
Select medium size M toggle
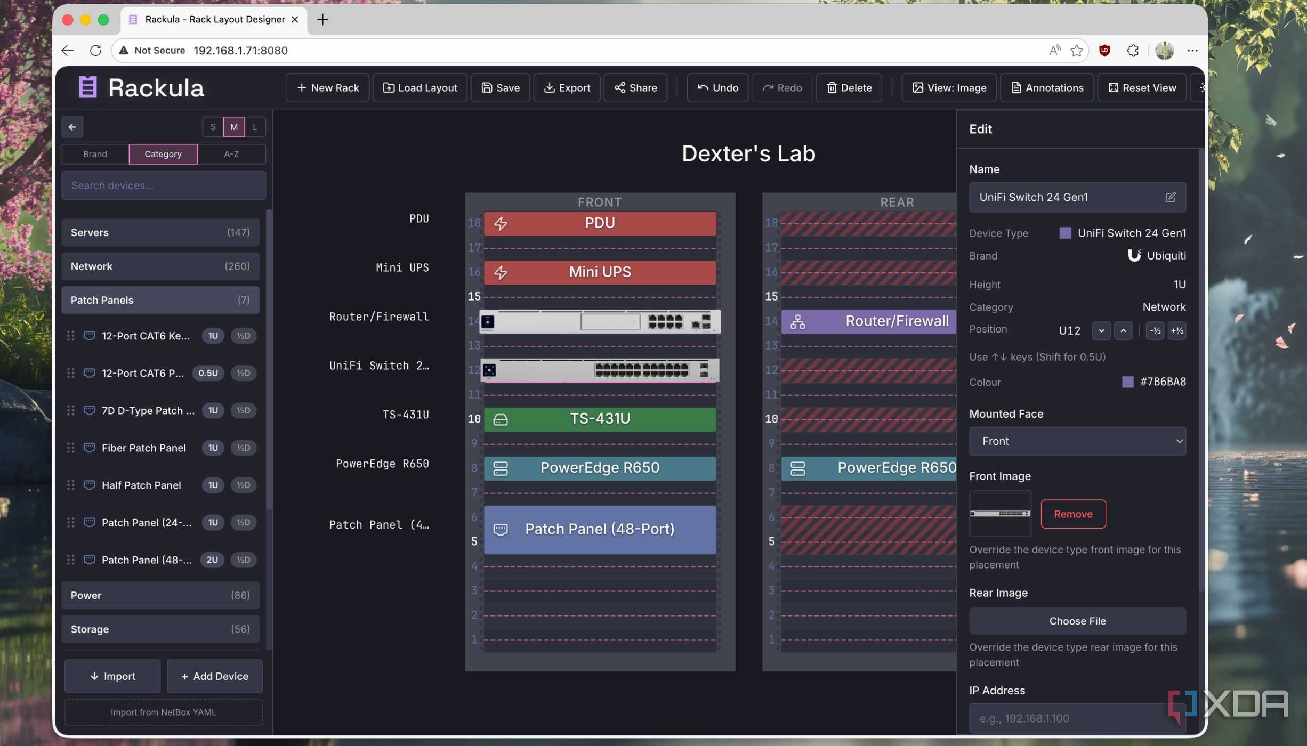pyautogui.click(x=234, y=127)
